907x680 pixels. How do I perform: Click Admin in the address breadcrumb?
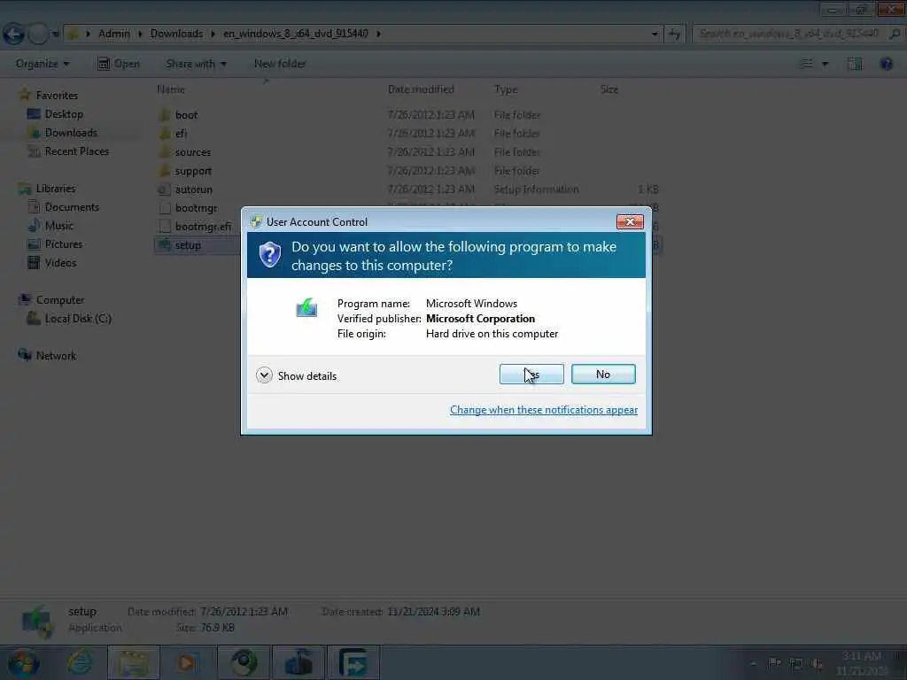(114, 34)
